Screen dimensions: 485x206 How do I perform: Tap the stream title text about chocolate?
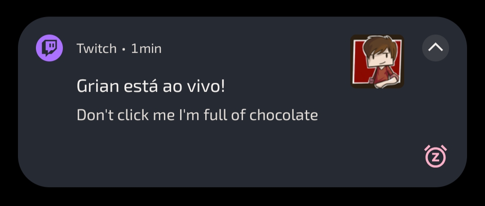197,115
